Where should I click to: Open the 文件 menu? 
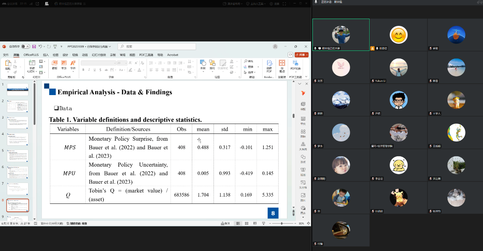click(x=6, y=55)
